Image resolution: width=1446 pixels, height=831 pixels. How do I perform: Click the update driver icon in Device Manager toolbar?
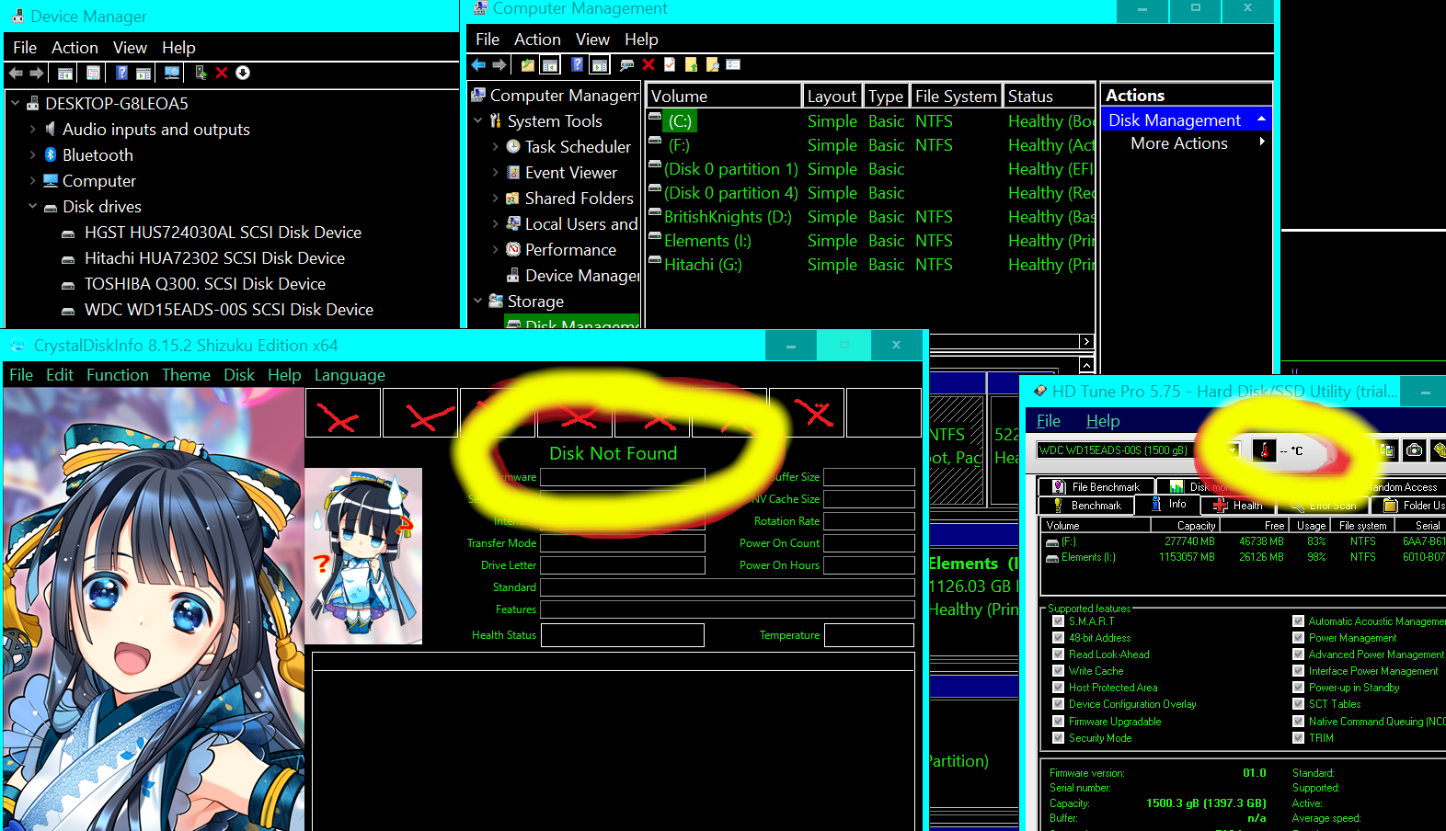[201, 73]
